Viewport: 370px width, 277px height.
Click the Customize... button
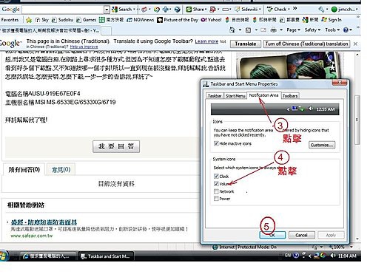[322, 145]
